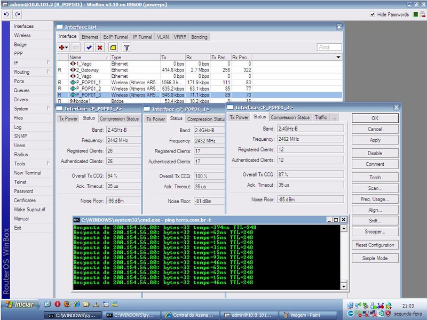Show more tabs with the ellipsis tab

[334, 117]
